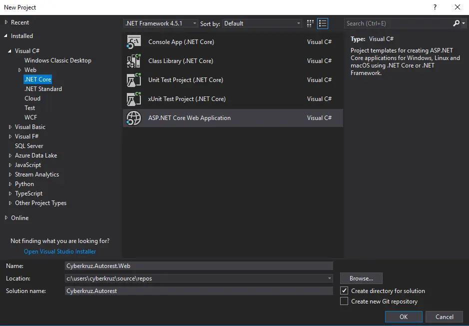Toggle Create directory for solution checkbox

pyautogui.click(x=344, y=290)
